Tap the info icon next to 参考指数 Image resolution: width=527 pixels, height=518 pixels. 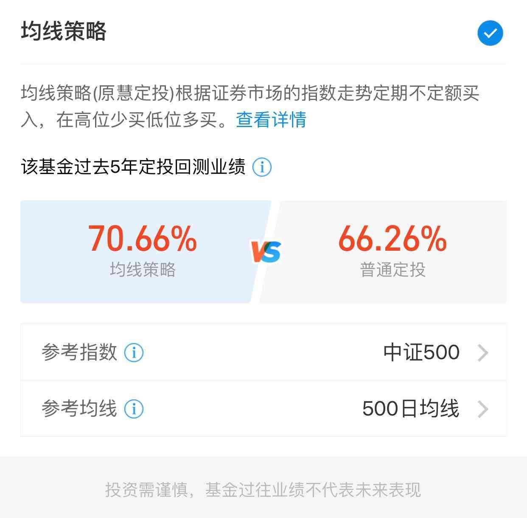(x=134, y=352)
